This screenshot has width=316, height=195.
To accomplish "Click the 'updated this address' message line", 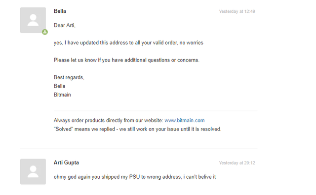I will [128, 43].
